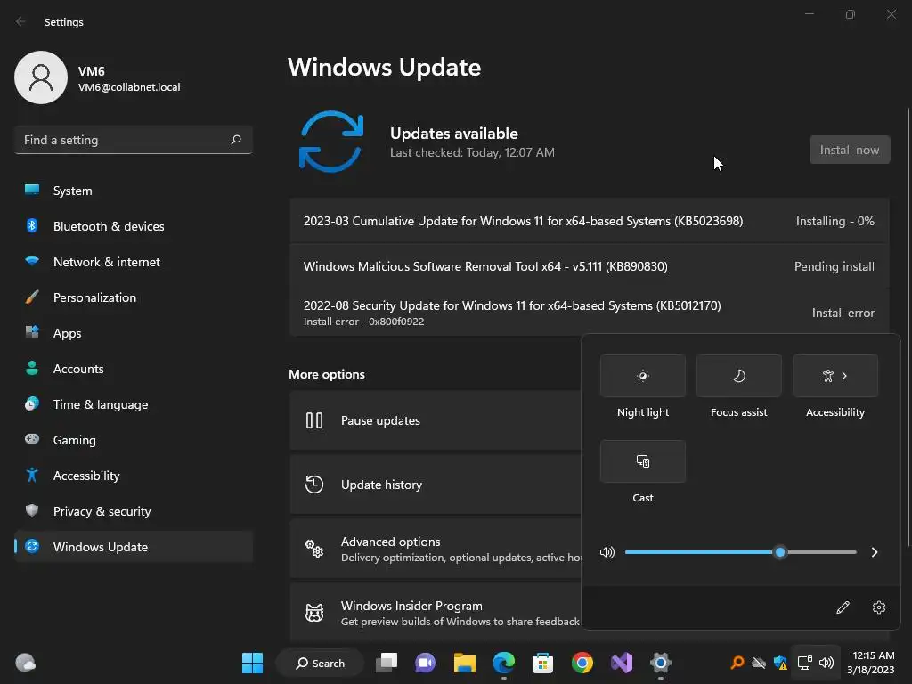Image resolution: width=912 pixels, height=684 pixels.
Task: Click the 'Install error - 0x800f0922' text
Action: pyautogui.click(x=363, y=322)
